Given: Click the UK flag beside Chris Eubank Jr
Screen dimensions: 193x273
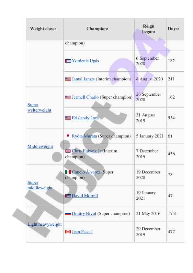Looking at the screenshot, I should [x=68, y=151].
